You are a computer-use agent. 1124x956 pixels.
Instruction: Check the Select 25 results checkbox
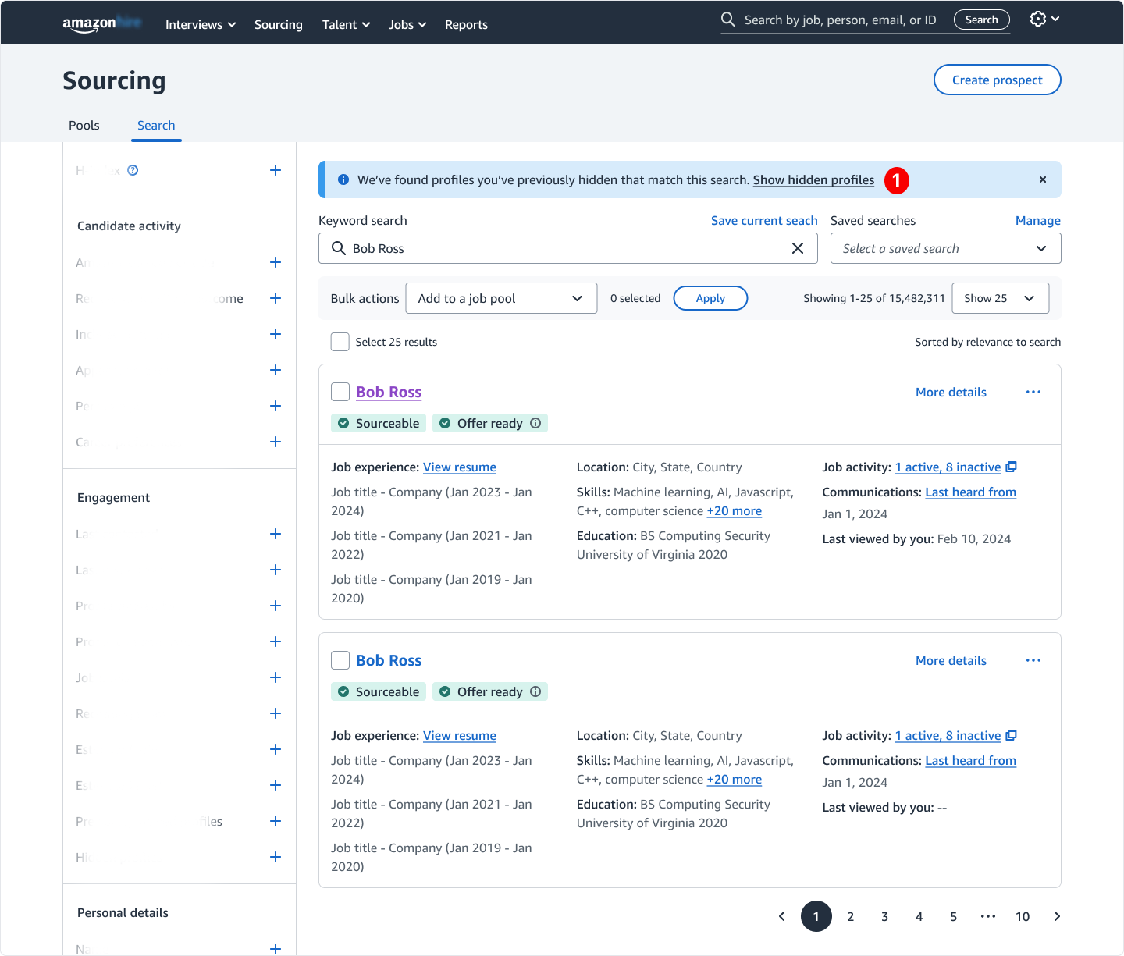[340, 342]
